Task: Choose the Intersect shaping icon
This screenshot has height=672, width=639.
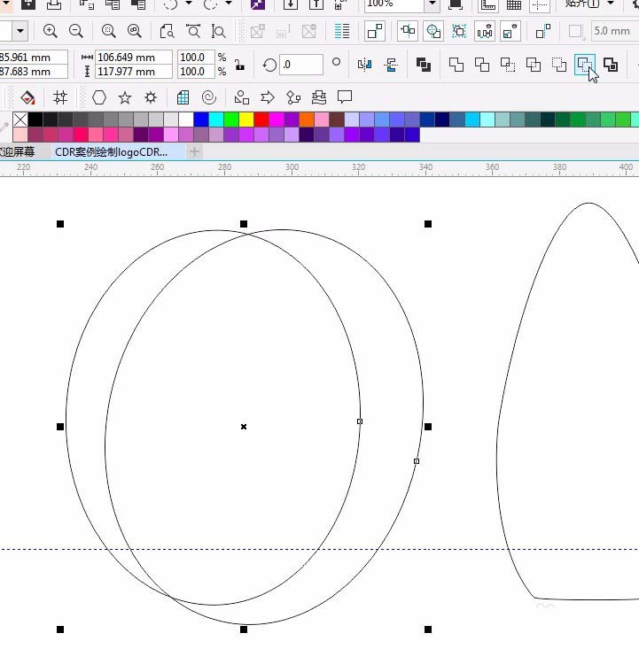Action: click(508, 65)
